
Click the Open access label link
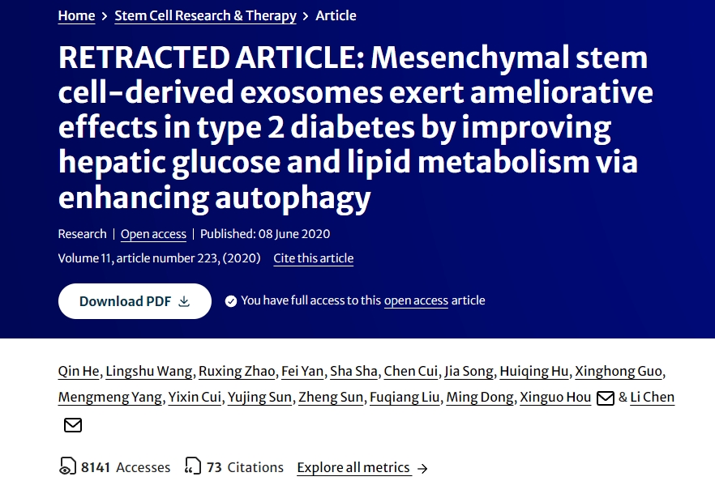point(153,234)
